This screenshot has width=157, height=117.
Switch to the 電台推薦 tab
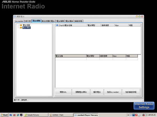click(x=60, y=21)
